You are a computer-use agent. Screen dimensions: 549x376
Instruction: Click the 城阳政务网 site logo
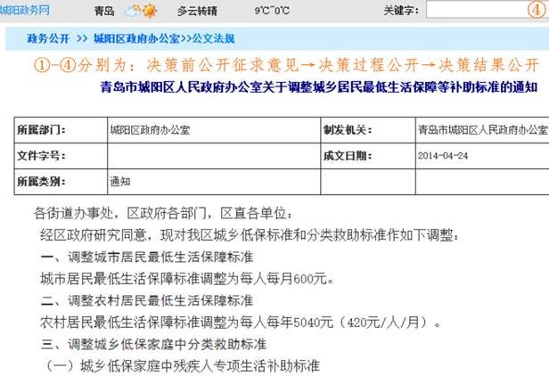pyautogui.click(x=25, y=10)
